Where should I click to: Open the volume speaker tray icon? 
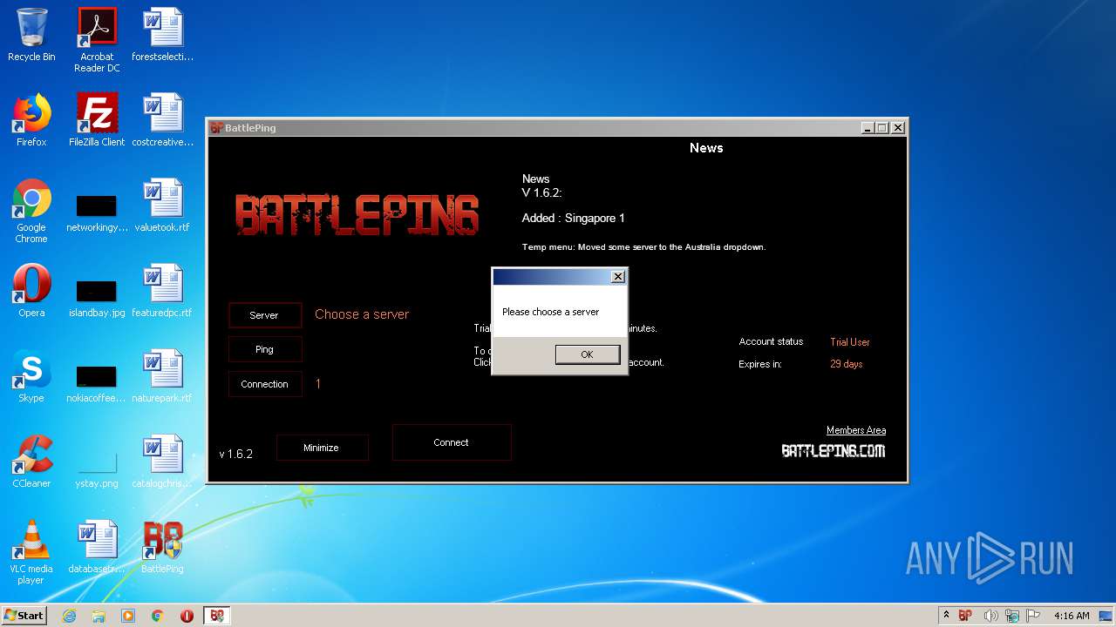click(990, 616)
